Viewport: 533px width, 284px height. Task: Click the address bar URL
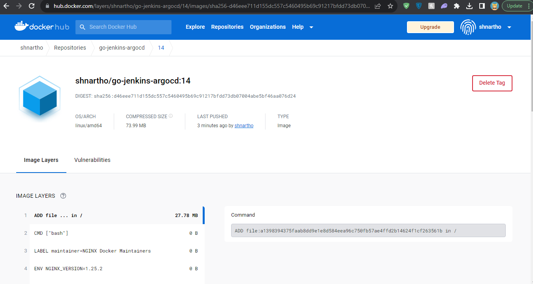[212, 6]
